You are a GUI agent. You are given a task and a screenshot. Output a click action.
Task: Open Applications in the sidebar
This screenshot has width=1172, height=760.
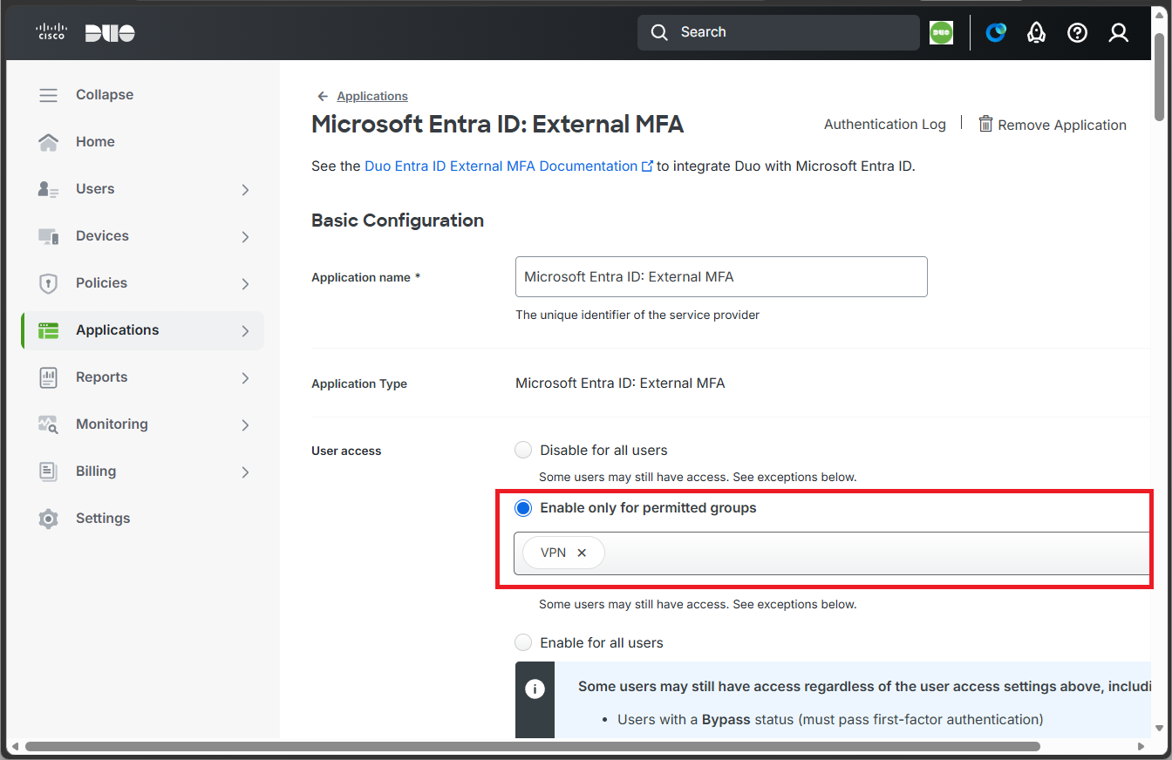coord(142,330)
